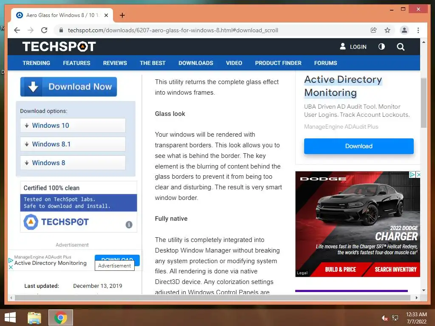This screenshot has width=435, height=326.
Task: Open Active Directory Monitoring ad heading
Action: pos(343,86)
